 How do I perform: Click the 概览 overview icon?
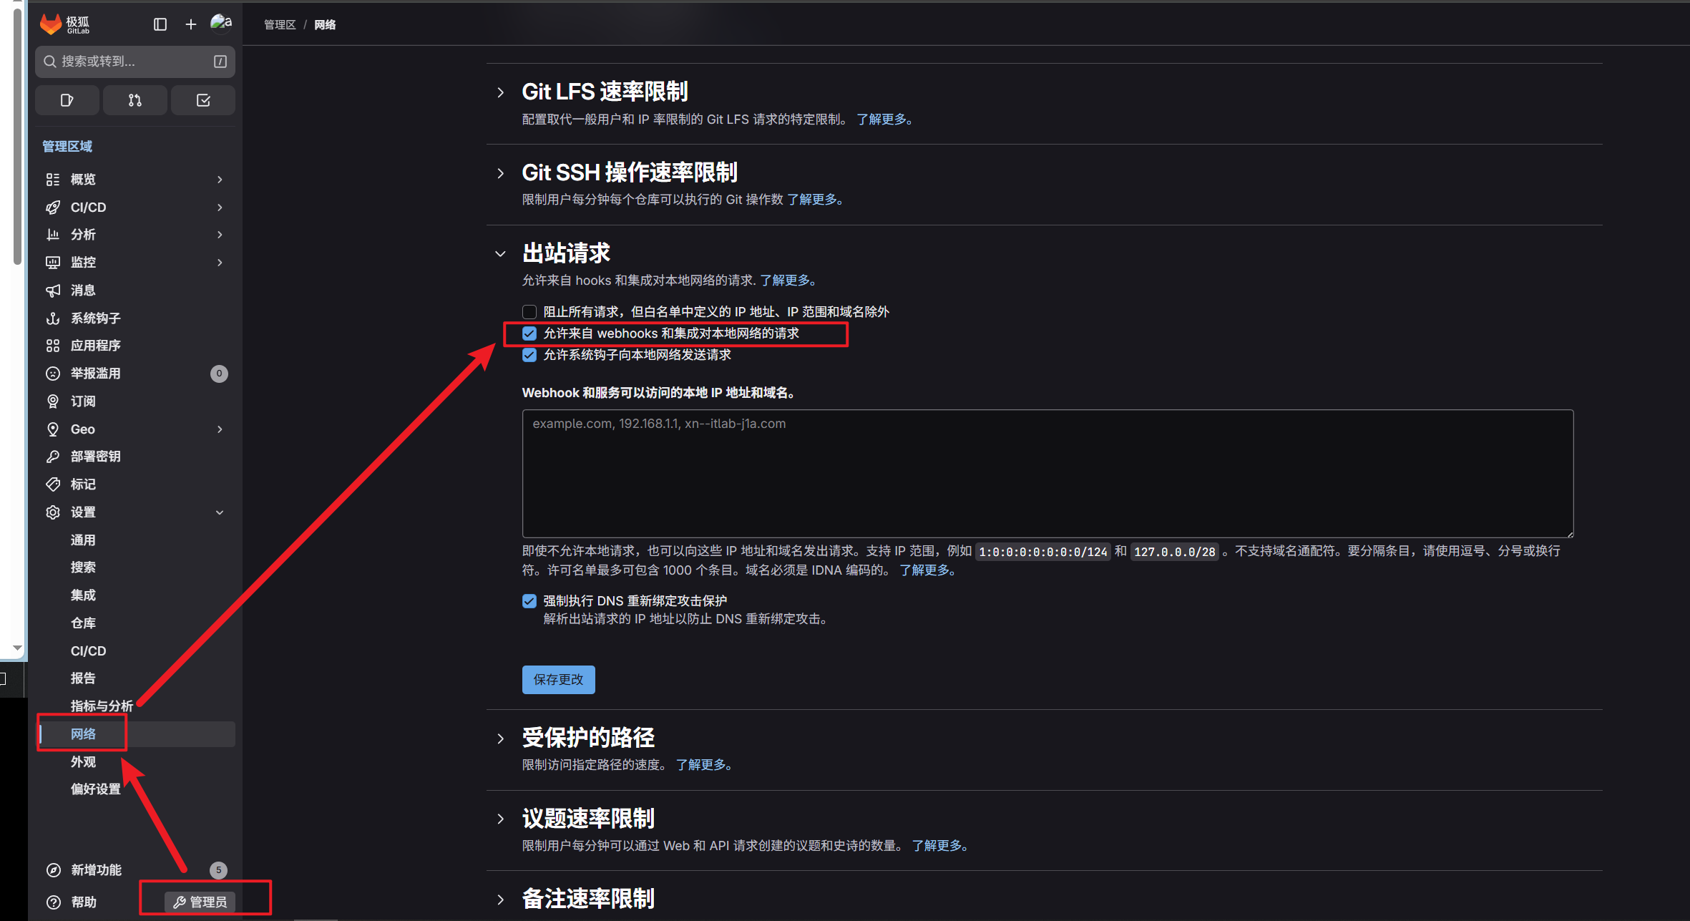53,179
